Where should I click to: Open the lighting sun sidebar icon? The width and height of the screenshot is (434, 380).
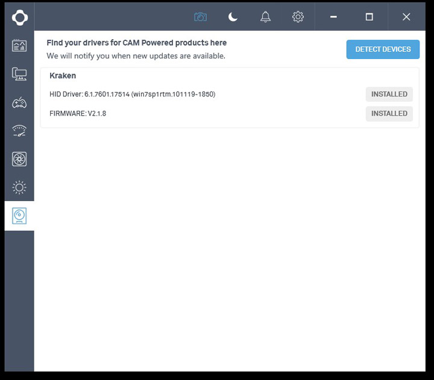click(19, 187)
